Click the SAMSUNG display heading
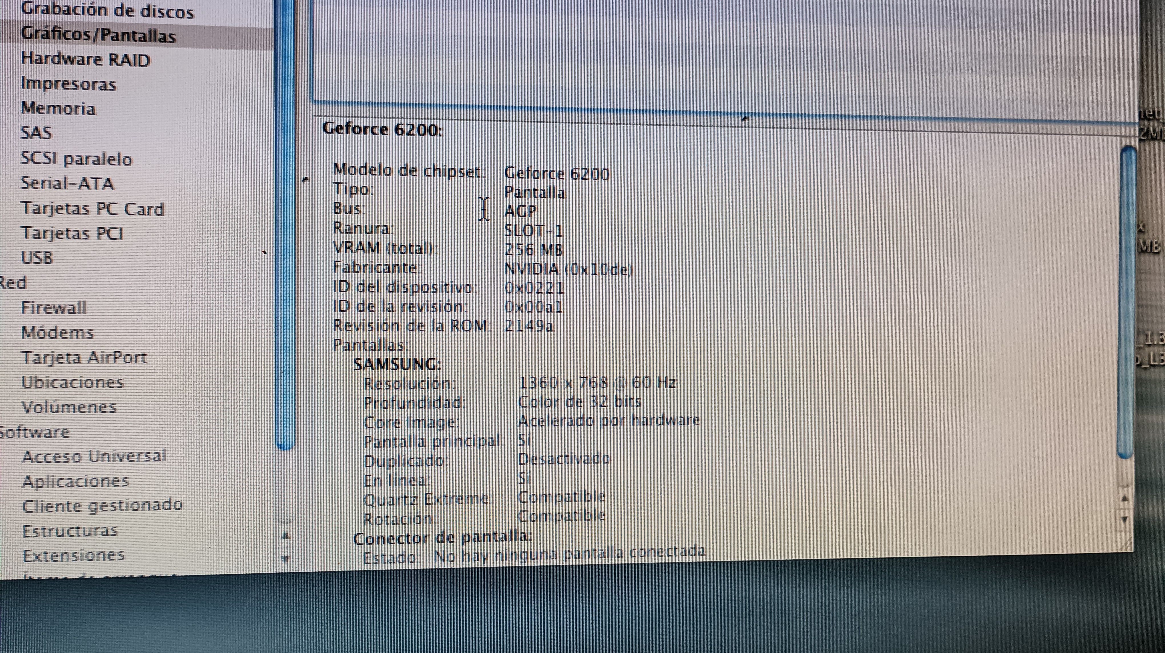The width and height of the screenshot is (1165, 653). 397,364
